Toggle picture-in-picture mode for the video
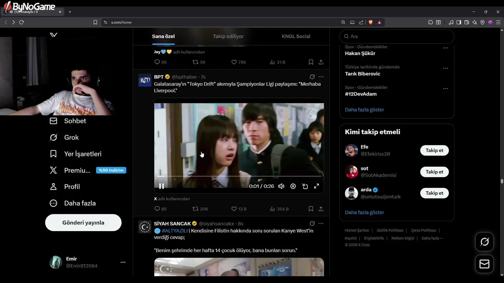The image size is (504, 283). (305, 186)
